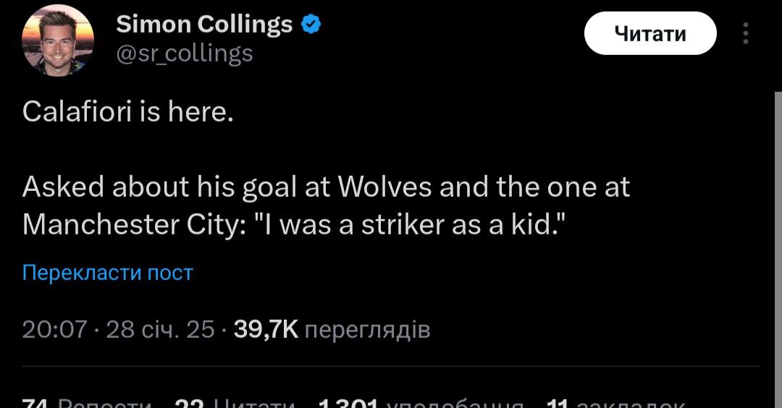Screen dimensions: 782x408
Task: Open the 1 301 likes list
Action: click(x=420, y=402)
